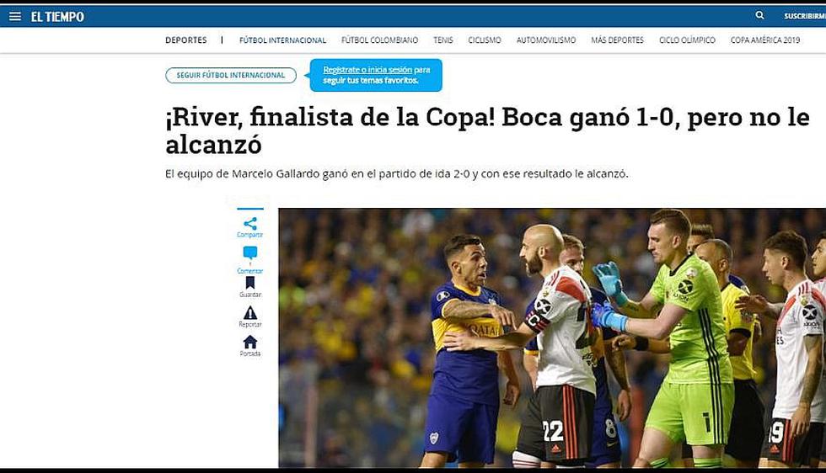Image resolution: width=826 pixels, height=473 pixels.
Task: Open Ciclo Olímpico section
Action: tap(688, 40)
